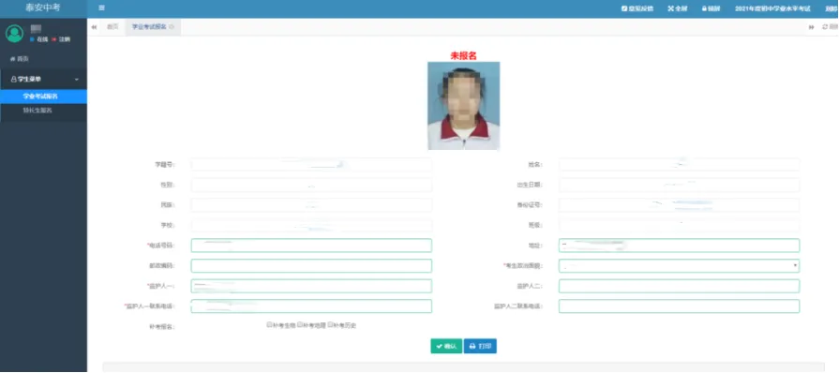Click the 姓名 field

coord(679,165)
